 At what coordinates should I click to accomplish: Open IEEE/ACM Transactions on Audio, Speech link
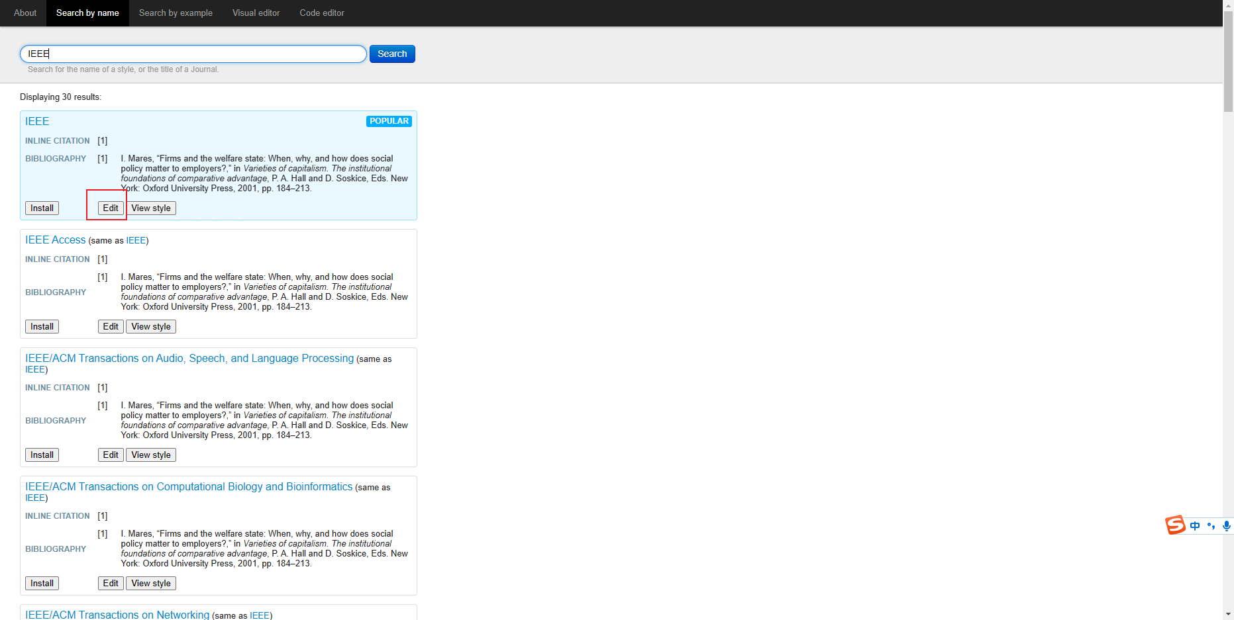pos(189,358)
